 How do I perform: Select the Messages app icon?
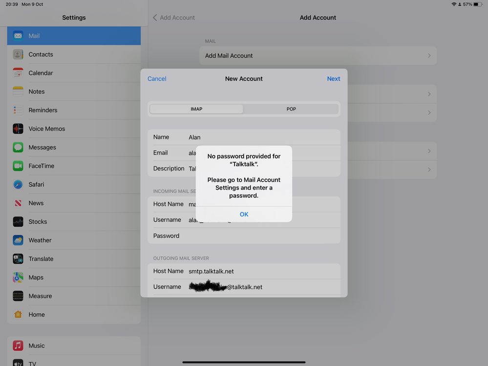[18, 147]
